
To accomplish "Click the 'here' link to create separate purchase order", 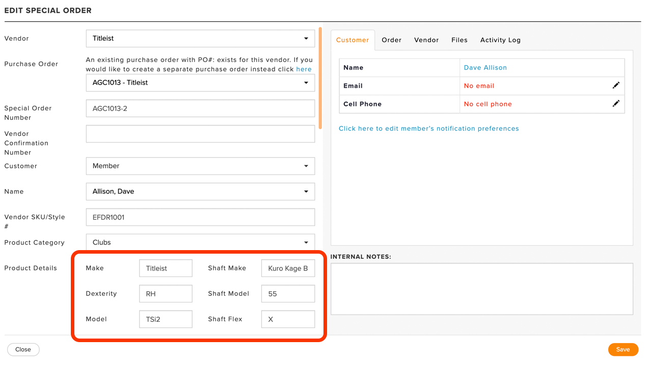I will (304, 69).
